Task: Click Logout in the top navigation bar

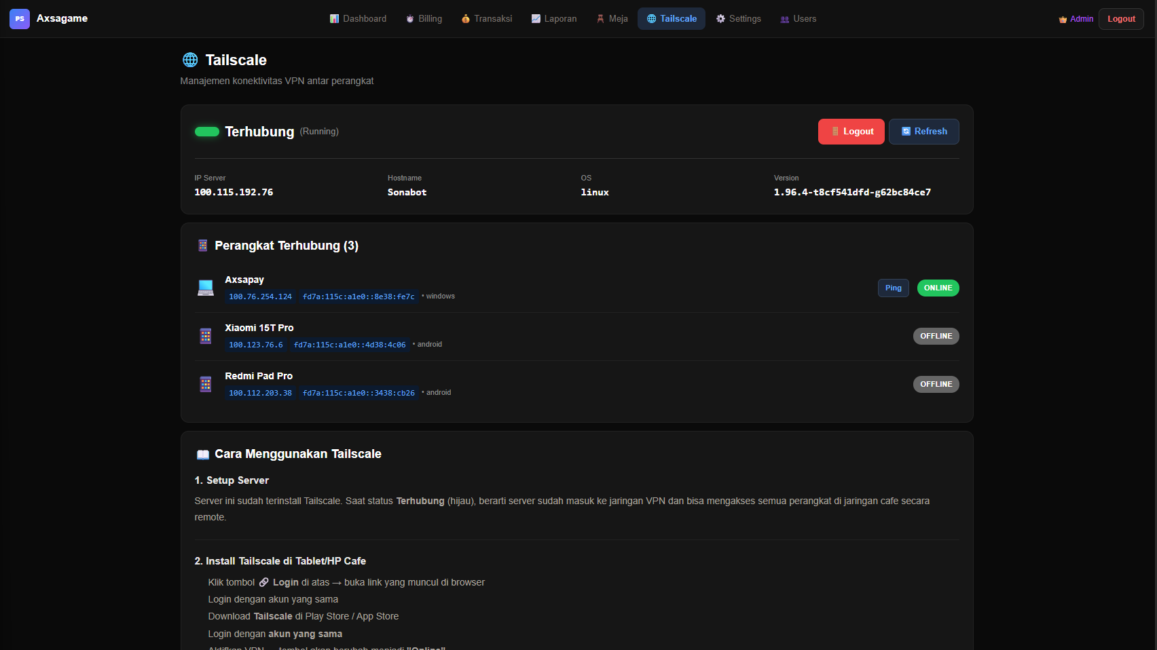Action: [x=1121, y=19]
